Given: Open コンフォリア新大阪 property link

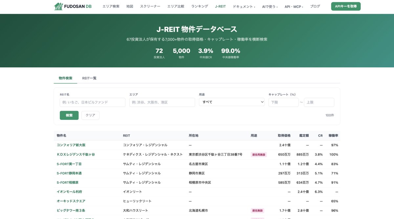Looking at the screenshot, I should click(x=71, y=145).
